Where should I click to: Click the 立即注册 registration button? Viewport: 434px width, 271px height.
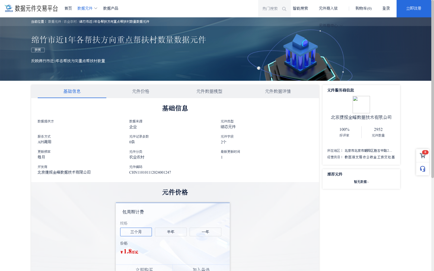(413, 8)
